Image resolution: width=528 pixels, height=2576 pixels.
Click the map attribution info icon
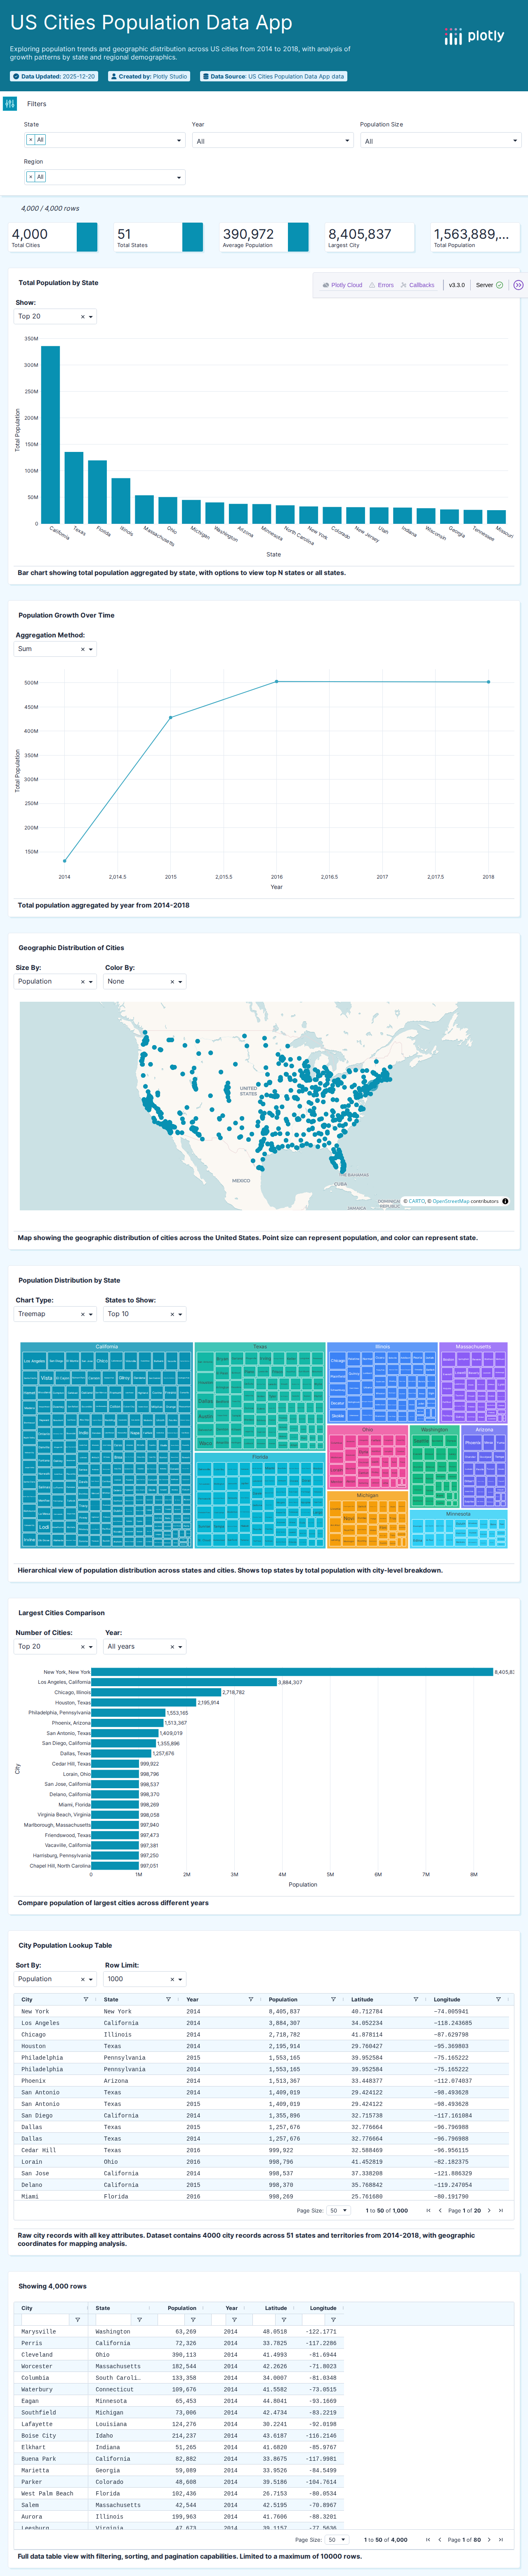(505, 1201)
